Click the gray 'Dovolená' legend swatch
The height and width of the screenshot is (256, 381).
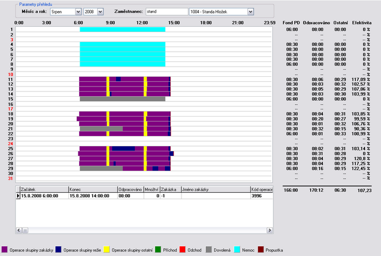(209, 250)
